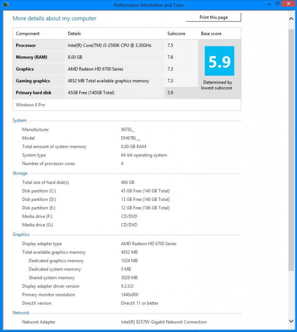Screen dimensions: 297x332
Task: Click the 5.9 base score tile
Action: coord(219,61)
